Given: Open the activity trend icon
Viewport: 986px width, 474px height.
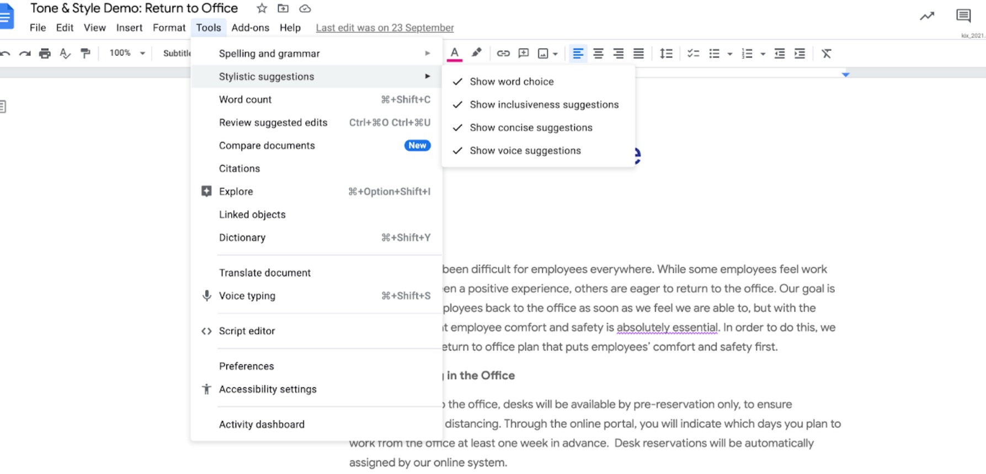Looking at the screenshot, I should click(927, 16).
